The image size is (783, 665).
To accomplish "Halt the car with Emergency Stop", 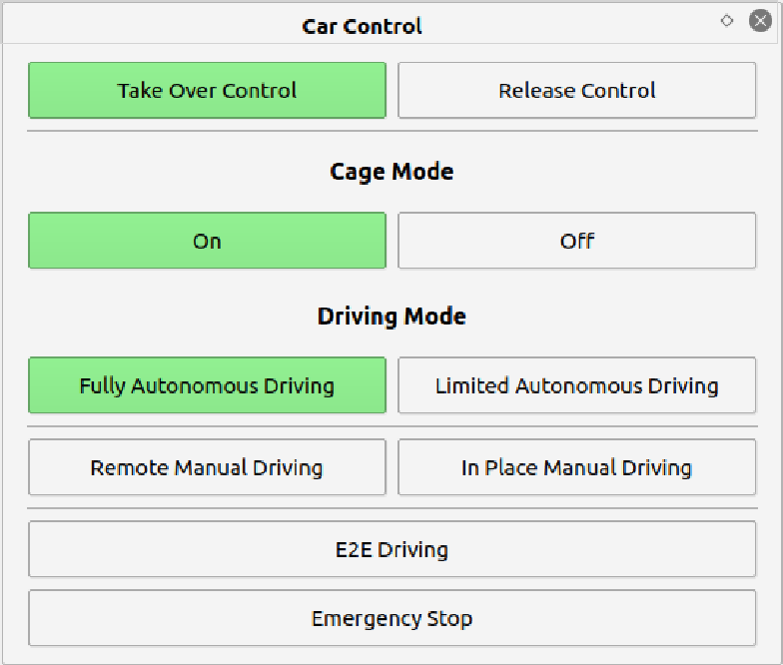I will click(x=391, y=618).
